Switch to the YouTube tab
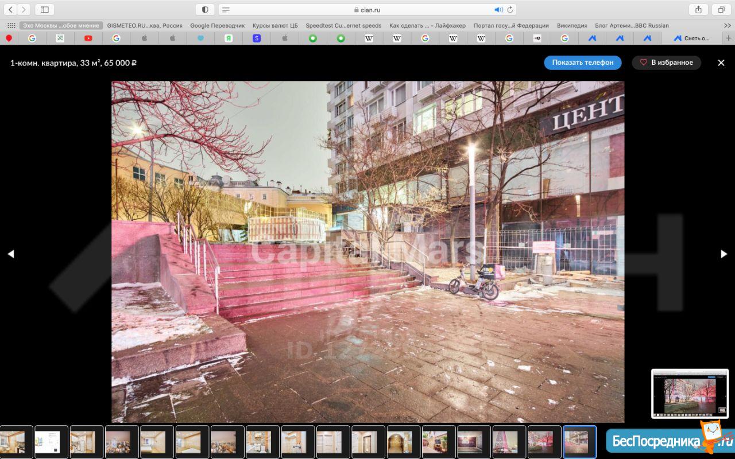This screenshot has height=459, width=735. pos(88,38)
